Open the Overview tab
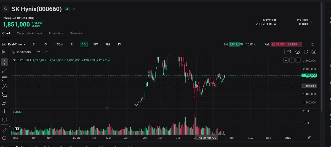The height and width of the screenshot is (147, 331). [x=76, y=33]
